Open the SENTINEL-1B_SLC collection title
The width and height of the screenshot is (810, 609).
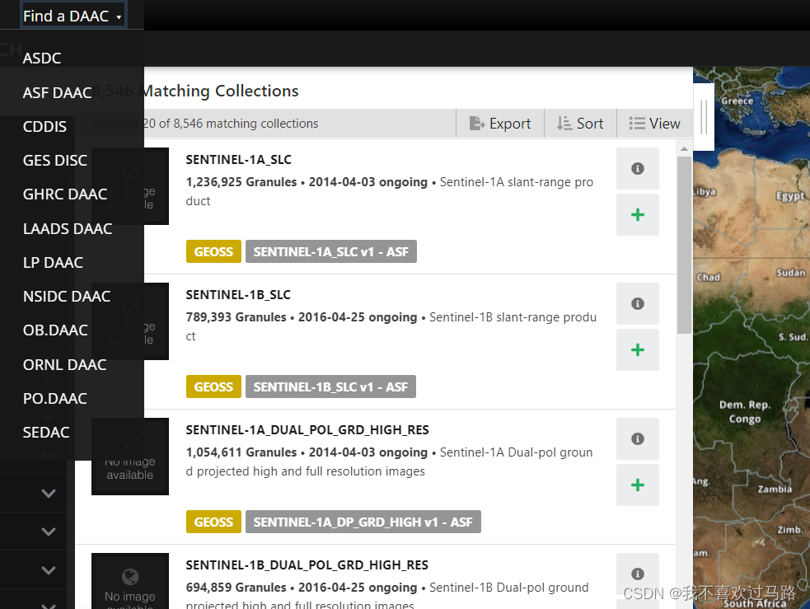[x=238, y=295]
